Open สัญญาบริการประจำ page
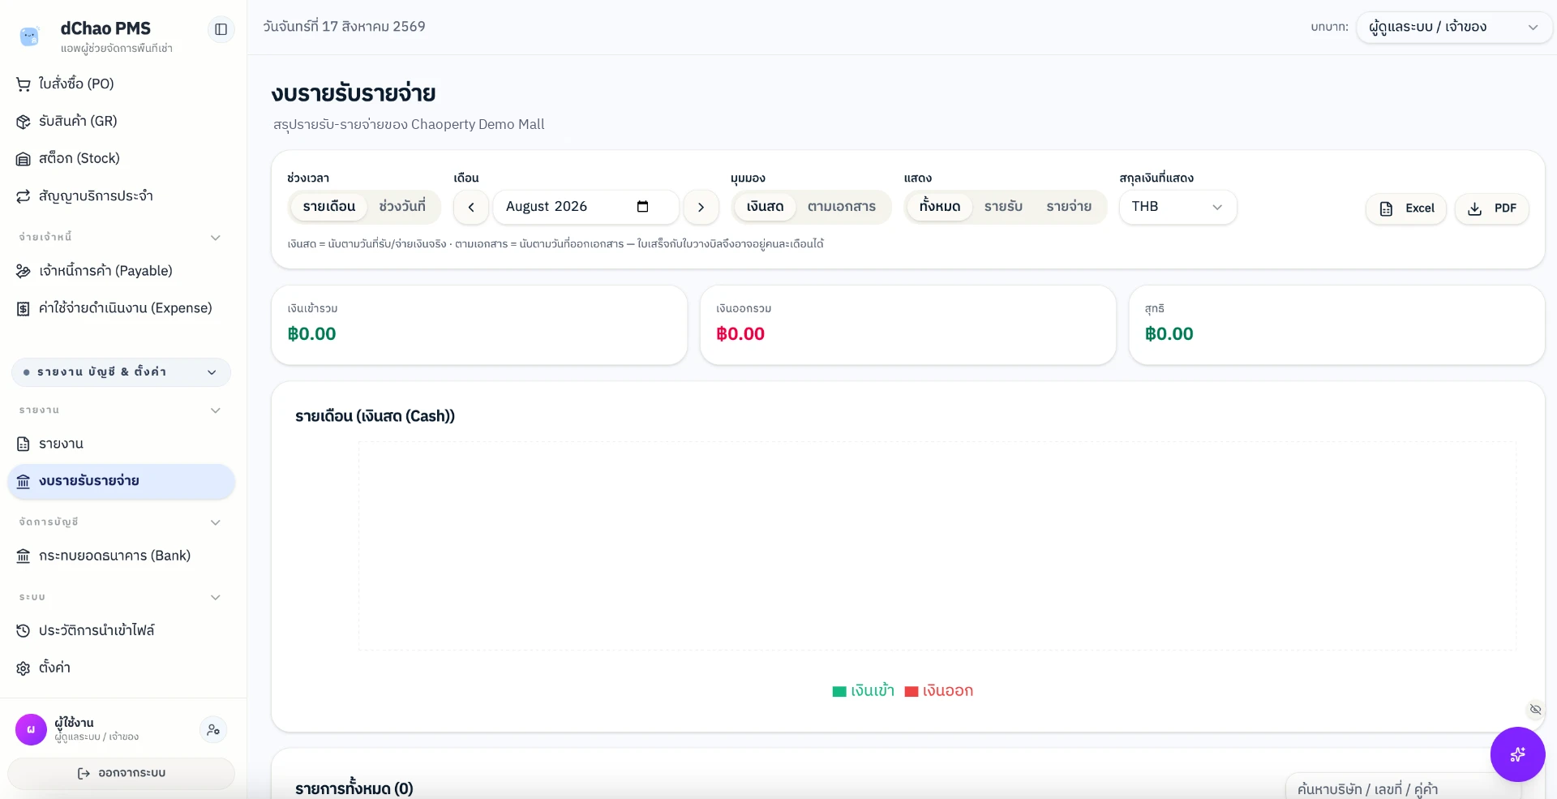 [x=122, y=195]
